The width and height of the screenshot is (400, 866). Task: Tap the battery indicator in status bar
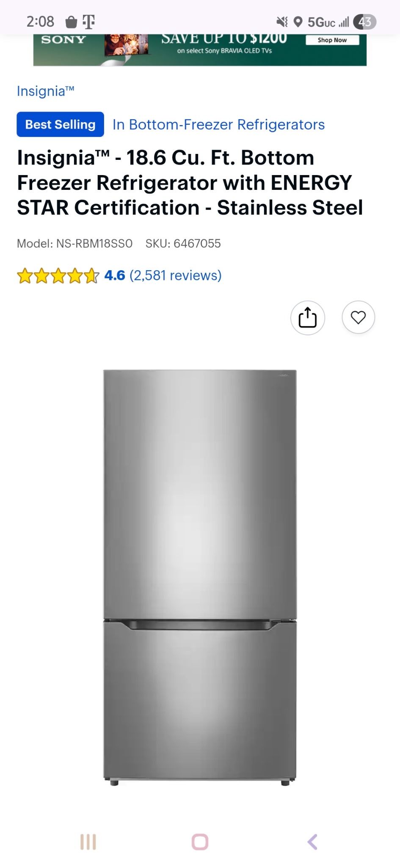(364, 22)
